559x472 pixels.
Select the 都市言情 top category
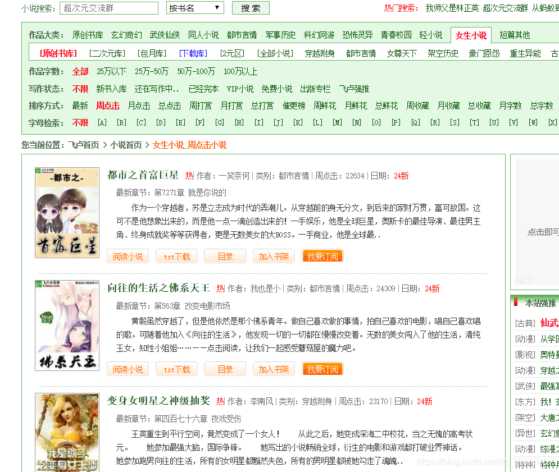coord(242,35)
